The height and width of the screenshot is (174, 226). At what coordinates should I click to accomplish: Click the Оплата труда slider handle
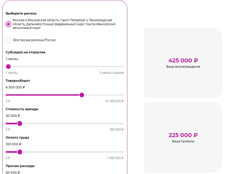20,152
